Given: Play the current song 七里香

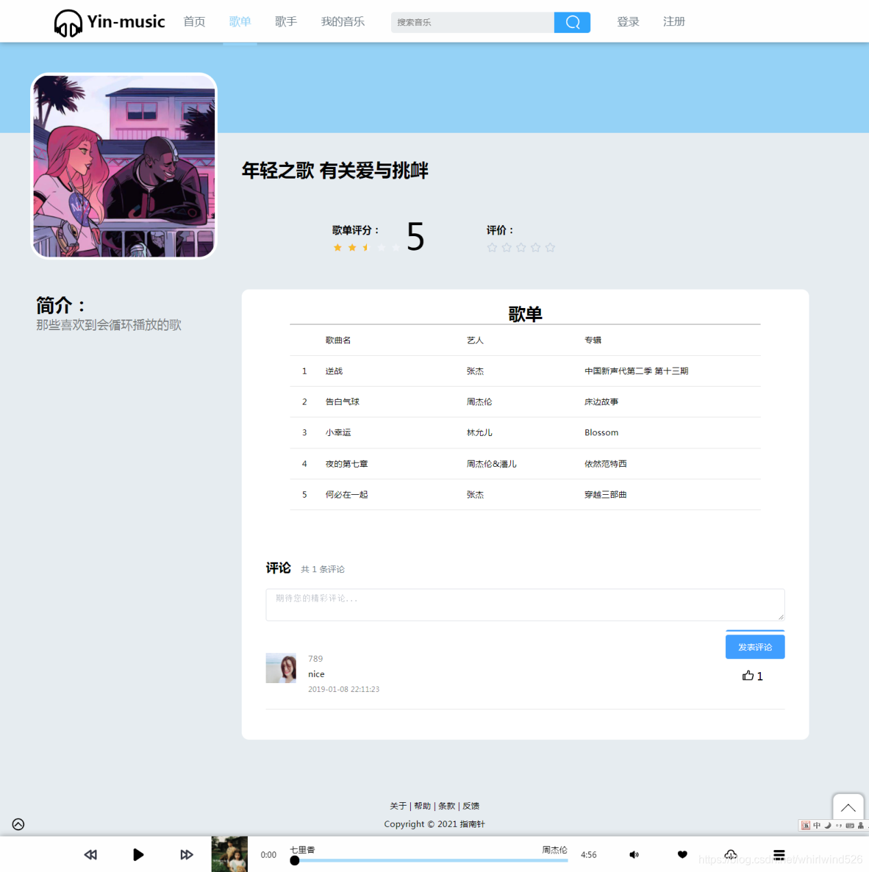Looking at the screenshot, I should (138, 854).
